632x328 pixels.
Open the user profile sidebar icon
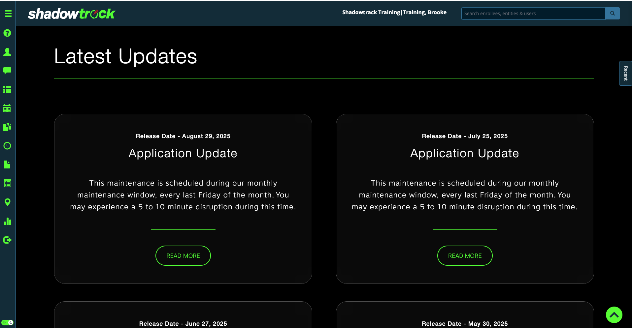click(7, 52)
